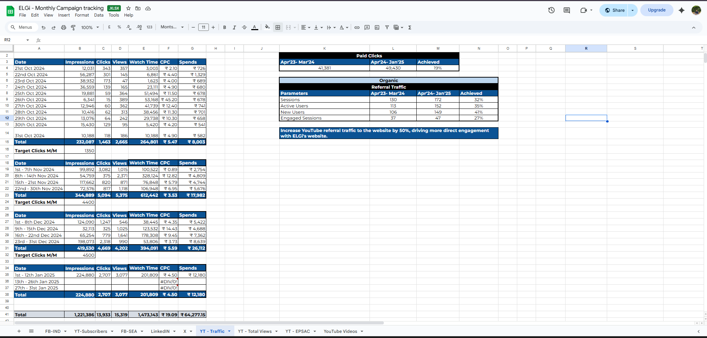This screenshot has height=338, width=707.
Task: Open the comments panel icon
Action: tap(567, 10)
